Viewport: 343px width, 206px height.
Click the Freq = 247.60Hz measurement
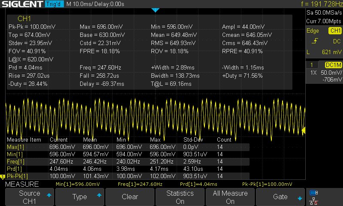click(x=100, y=68)
